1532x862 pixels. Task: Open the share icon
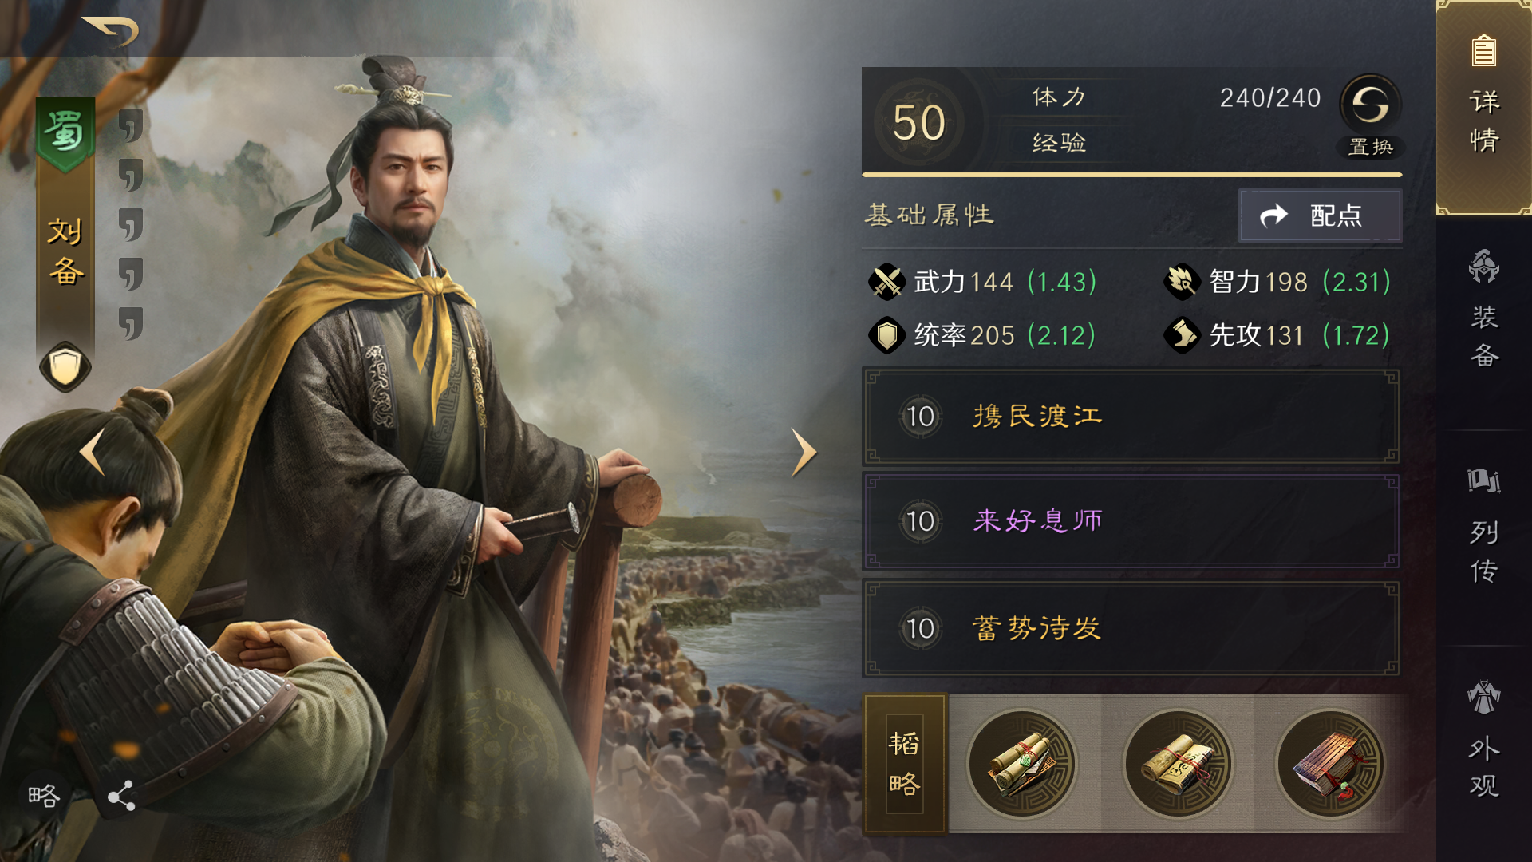coord(121,796)
